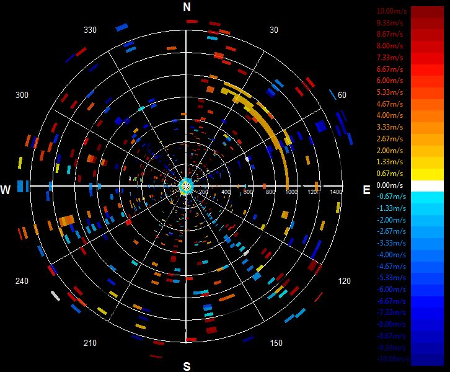Click the 8.00m/s legend label

pyautogui.click(x=390, y=46)
